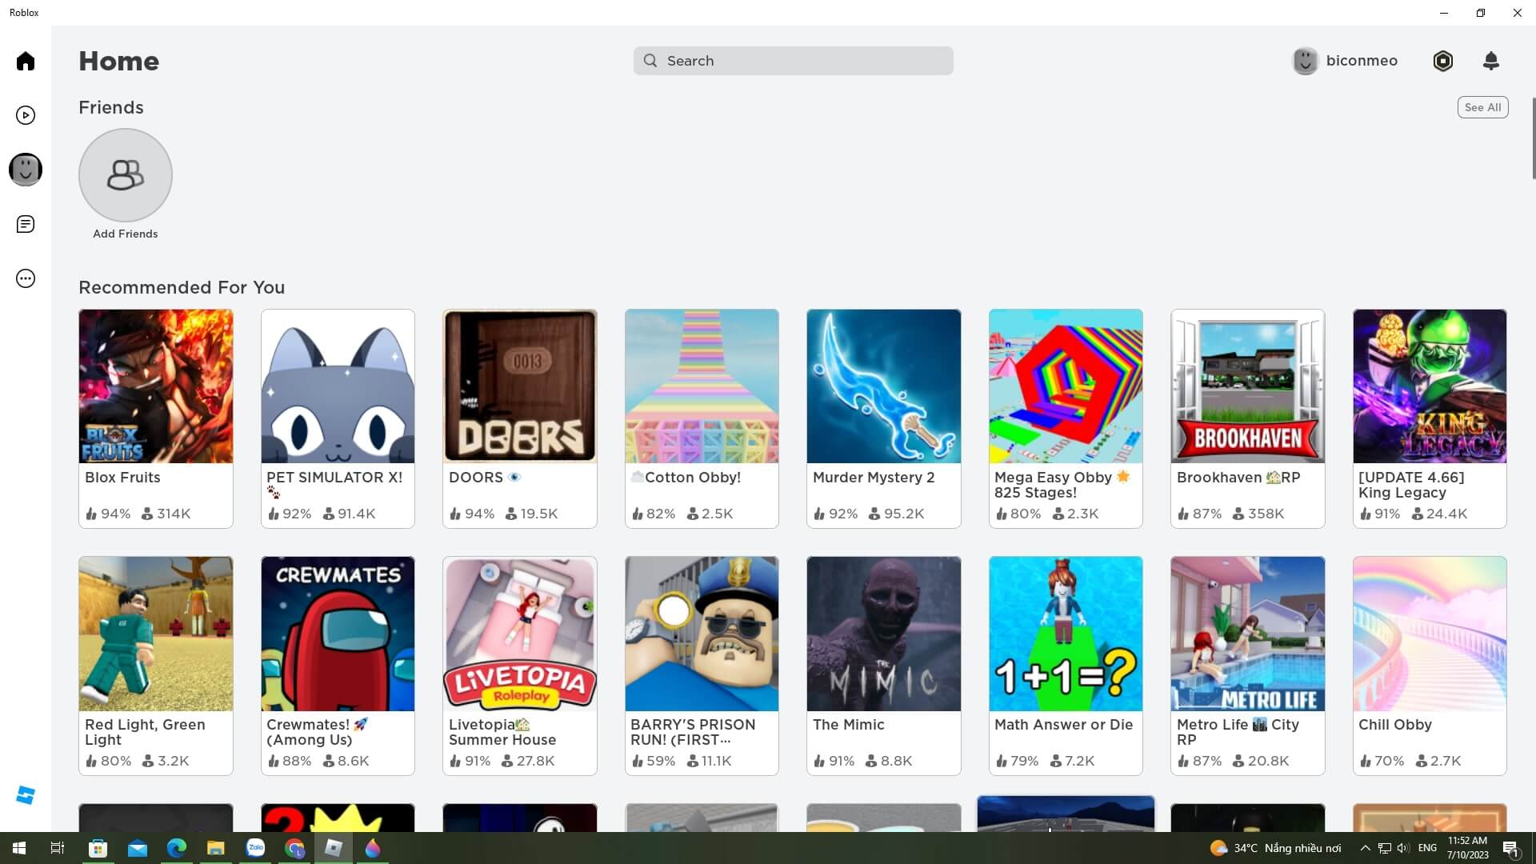Image resolution: width=1536 pixels, height=864 pixels.
Task: Select the Avatar icon in sidebar
Action: coord(26,169)
